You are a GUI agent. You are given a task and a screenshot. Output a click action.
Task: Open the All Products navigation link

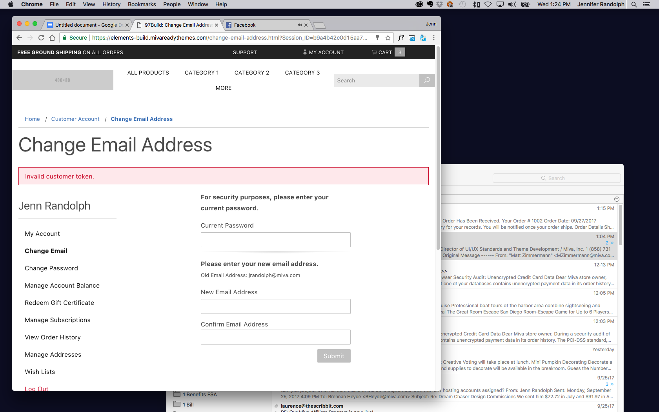tap(148, 73)
